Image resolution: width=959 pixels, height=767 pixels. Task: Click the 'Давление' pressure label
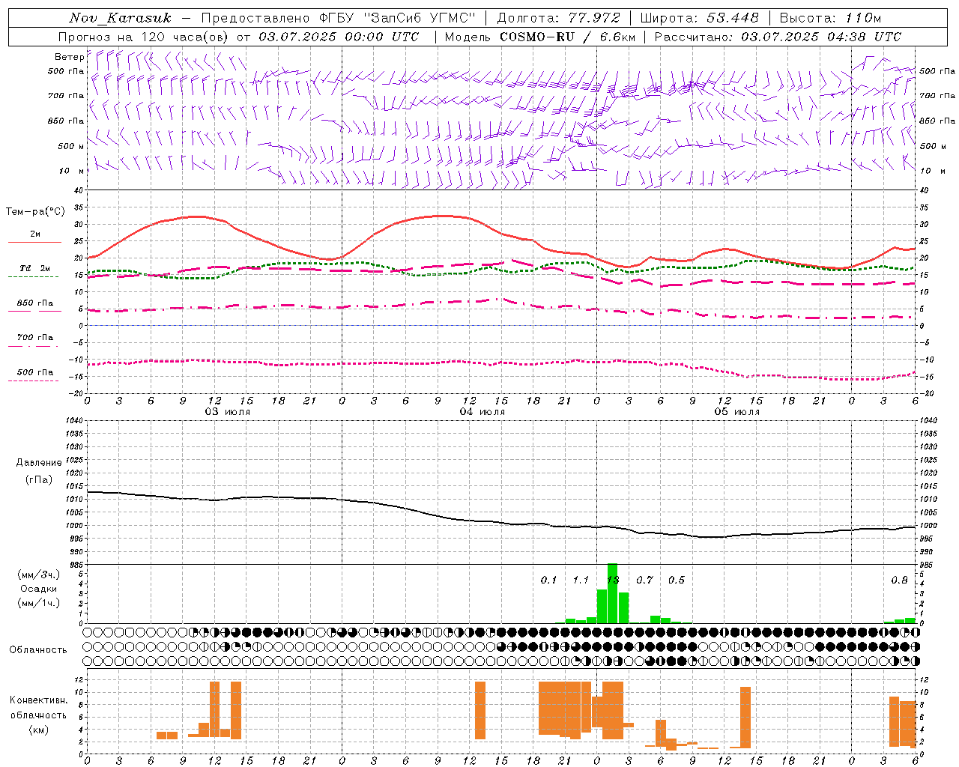point(39,463)
